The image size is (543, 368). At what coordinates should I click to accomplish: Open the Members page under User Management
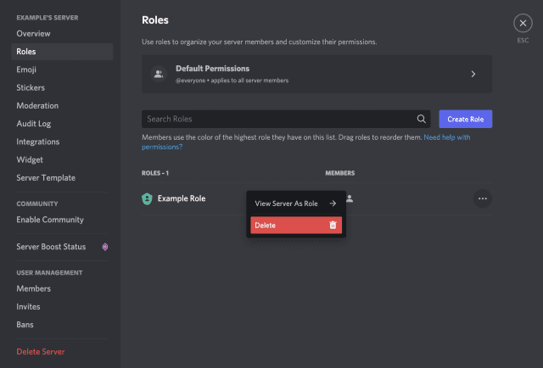(34, 288)
